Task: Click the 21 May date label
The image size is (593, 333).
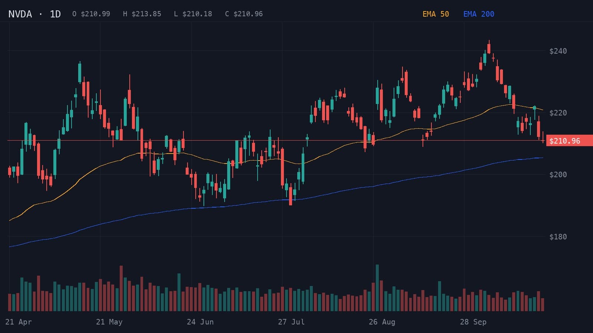Action: [109, 322]
